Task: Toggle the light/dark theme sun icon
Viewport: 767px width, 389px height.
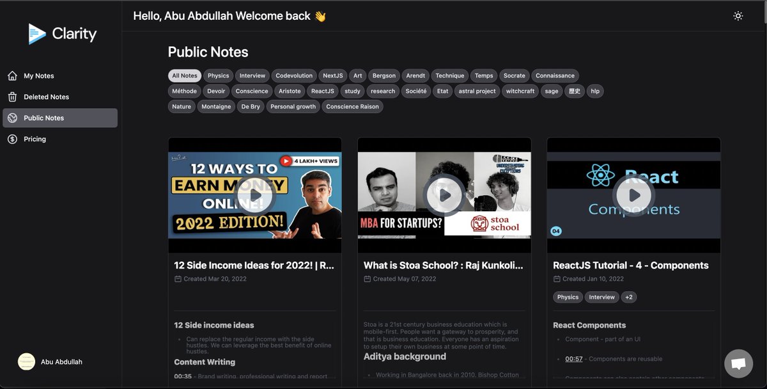Action: coord(738,16)
